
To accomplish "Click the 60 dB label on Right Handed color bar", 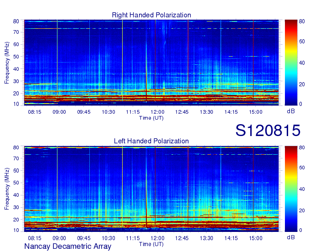I will click(302, 42).
